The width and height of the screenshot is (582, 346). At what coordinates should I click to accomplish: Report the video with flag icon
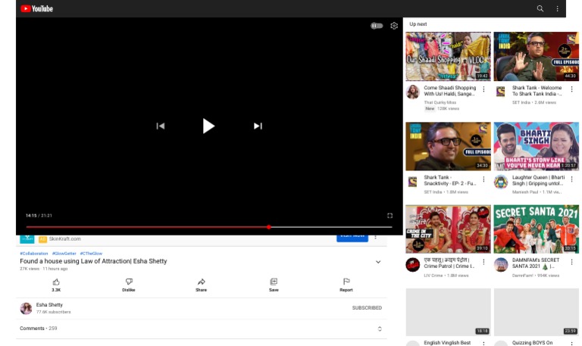coord(346,282)
